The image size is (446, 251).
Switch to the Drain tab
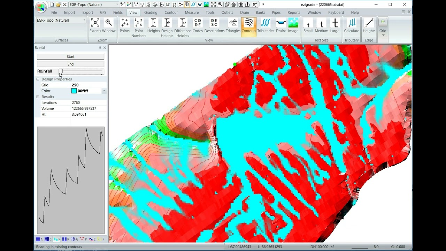click(244, 12)
